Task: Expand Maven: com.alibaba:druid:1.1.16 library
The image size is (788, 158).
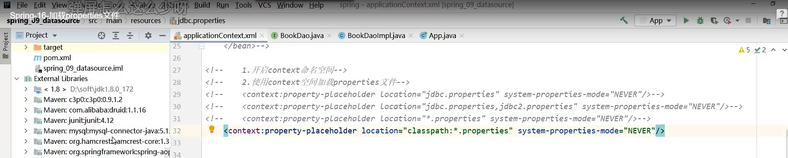Action: click(26, 110)
